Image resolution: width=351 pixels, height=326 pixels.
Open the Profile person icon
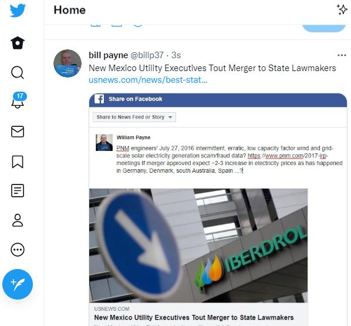18,220
